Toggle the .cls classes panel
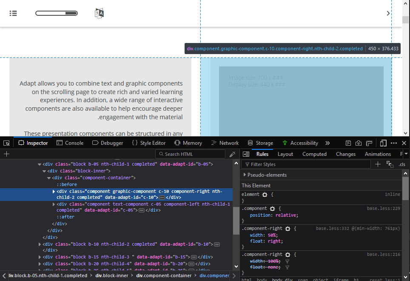The width and height of the screenshot is (410, 281). pyautogui.click(x=402, y=164)
